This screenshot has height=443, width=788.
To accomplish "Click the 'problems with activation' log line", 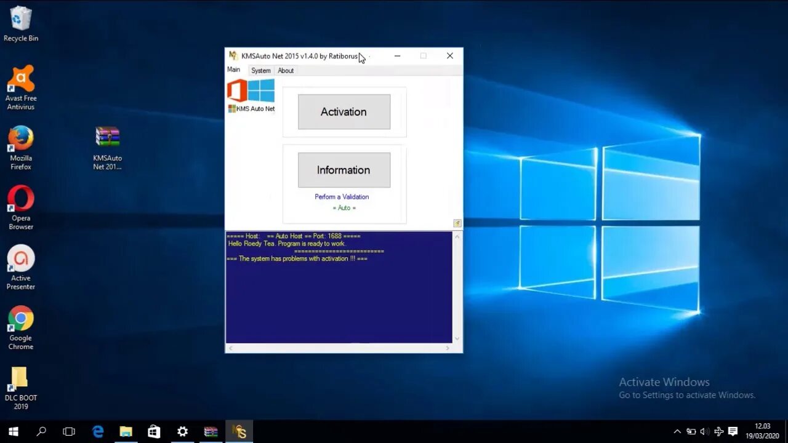I will tap(297, 259).
